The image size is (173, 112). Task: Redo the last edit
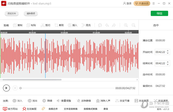(114, 25)
